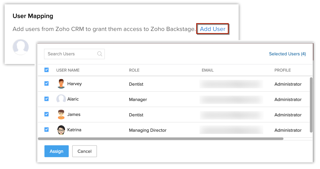
Task: Click the search magnifier icon
Action: 100,54
